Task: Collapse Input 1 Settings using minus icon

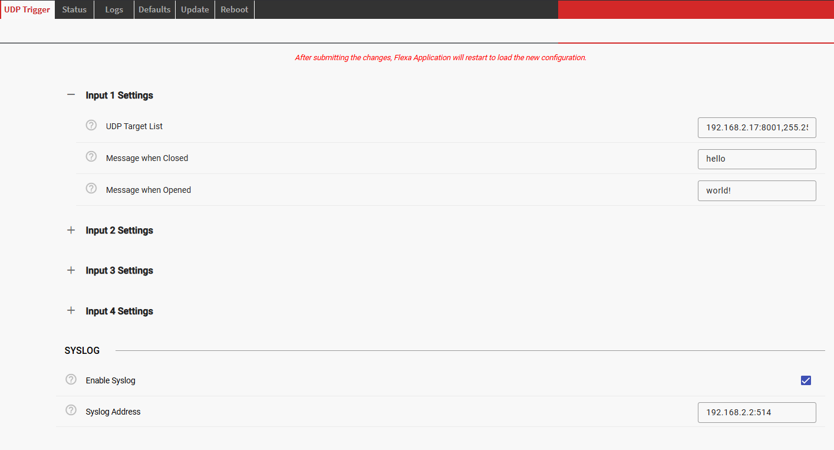Action: (71, 95)
